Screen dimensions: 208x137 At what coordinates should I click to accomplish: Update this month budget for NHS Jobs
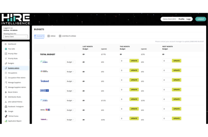click(134, 90)
